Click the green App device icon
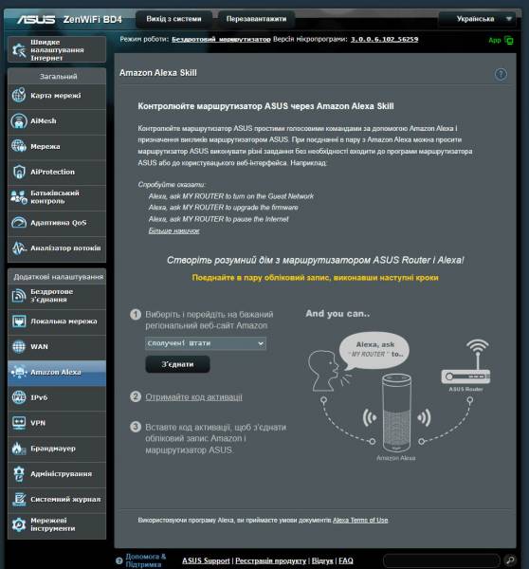 tap(509, 40)
